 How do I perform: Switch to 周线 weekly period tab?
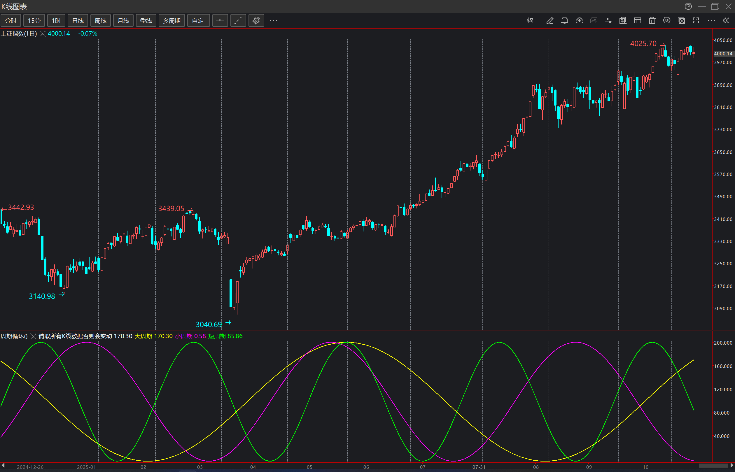pyautogui.click(x=101, y=20)
